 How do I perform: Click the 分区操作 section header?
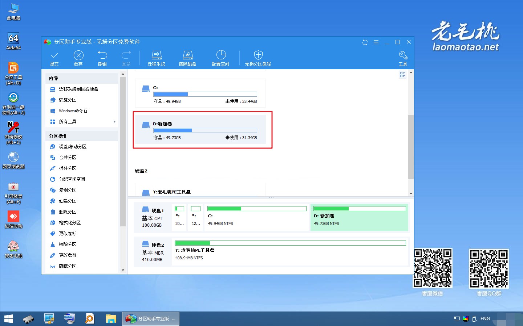pyautogui.click(x=82, y=136)
